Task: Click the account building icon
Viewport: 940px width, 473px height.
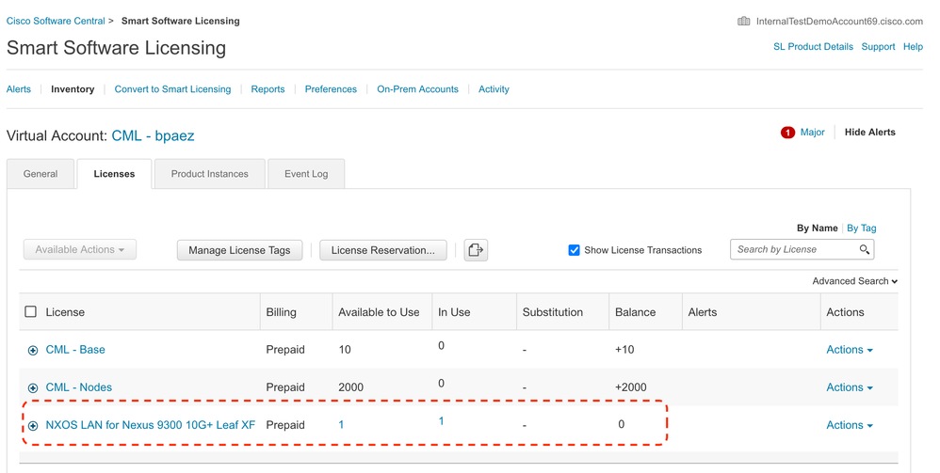Action: point(744,22)
